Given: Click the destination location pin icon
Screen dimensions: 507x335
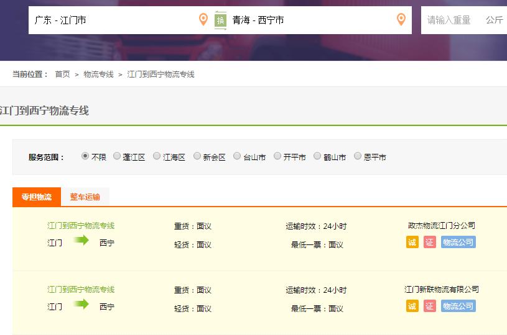Looking at the screenshot, I should [401, 19].
